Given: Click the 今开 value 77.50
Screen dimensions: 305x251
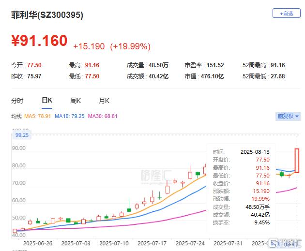Looking at the screenshot, I should [x=34, y=65].
